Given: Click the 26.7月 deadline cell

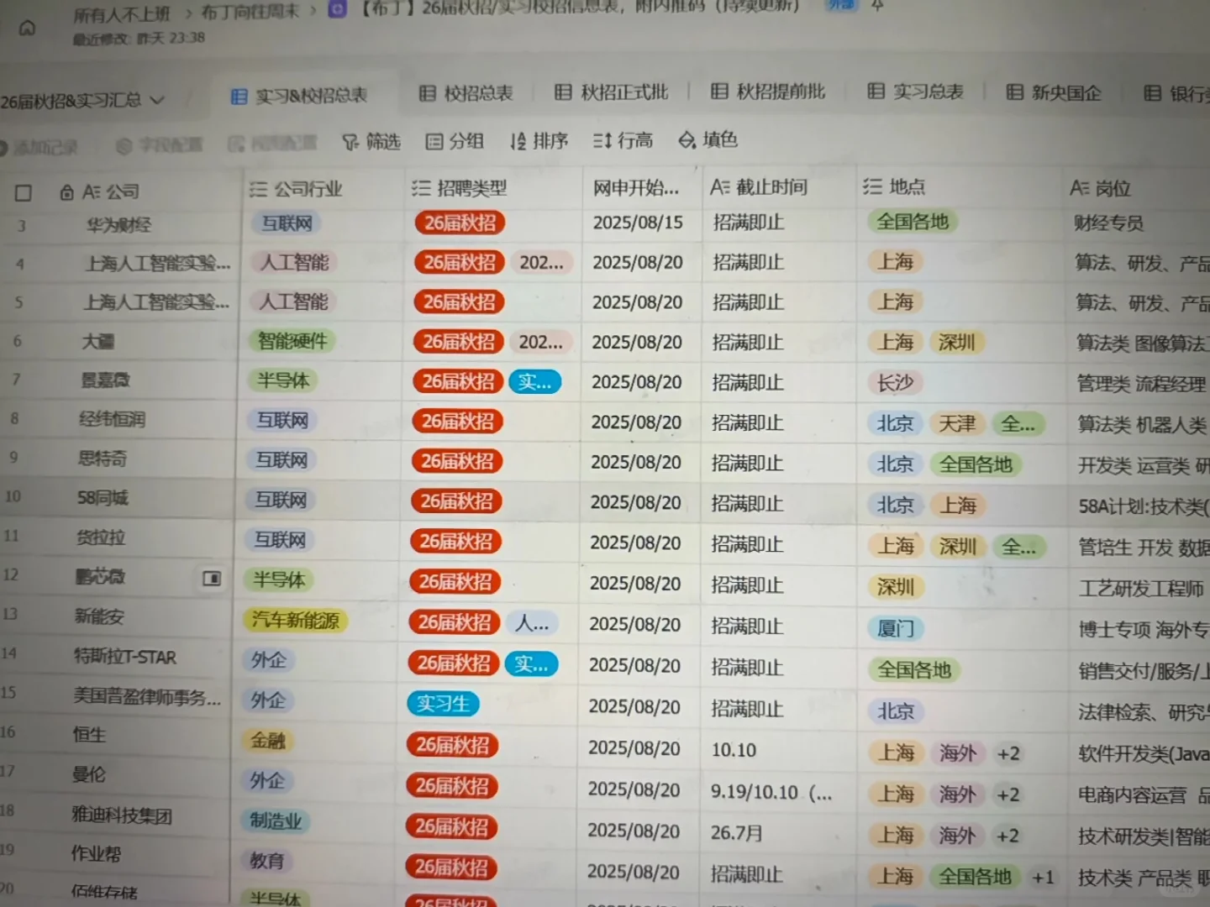Looking at the screenshot, I should (736, 833).
